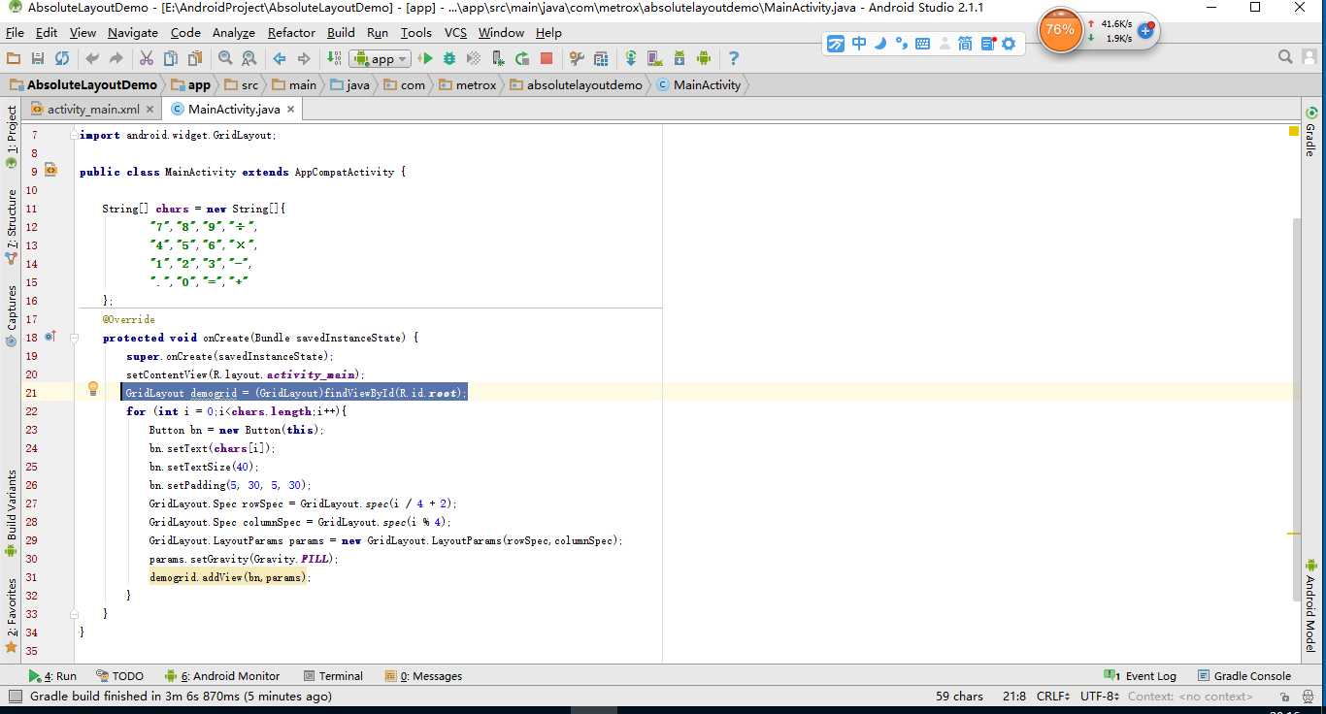Click the Context selector in status bar
This screenshot has height=714, width=1326.
point(1190,696)
